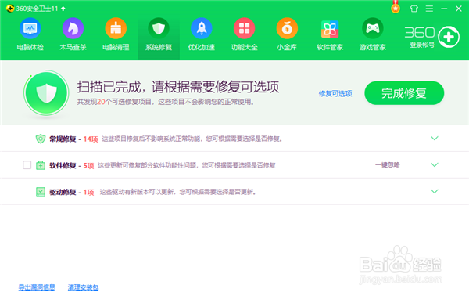Click the 驱动修复 row title

click(x=63, y=192)
